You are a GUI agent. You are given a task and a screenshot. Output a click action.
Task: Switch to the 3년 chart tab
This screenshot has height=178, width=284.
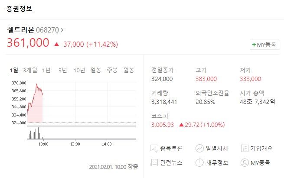[x=63, y=70]
